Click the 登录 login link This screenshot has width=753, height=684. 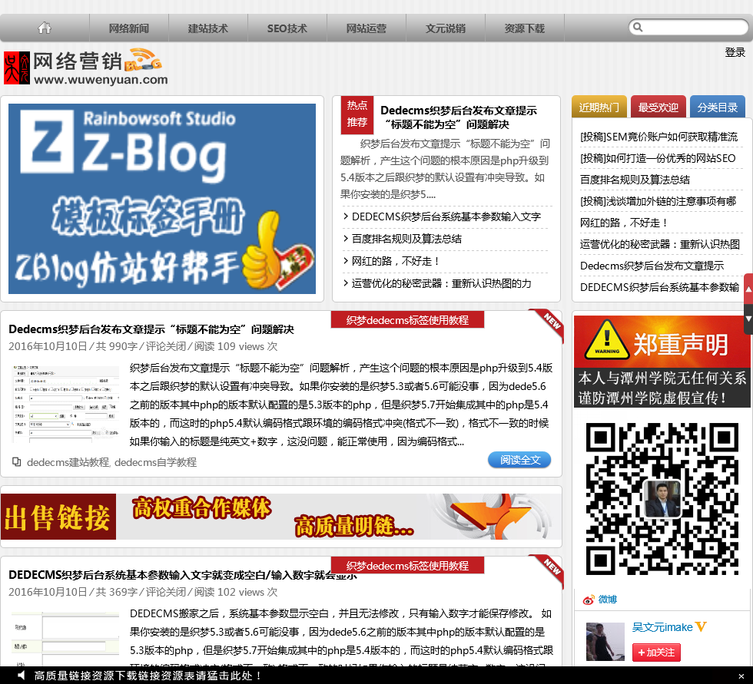pyautogui.click(x=735, y=52)
